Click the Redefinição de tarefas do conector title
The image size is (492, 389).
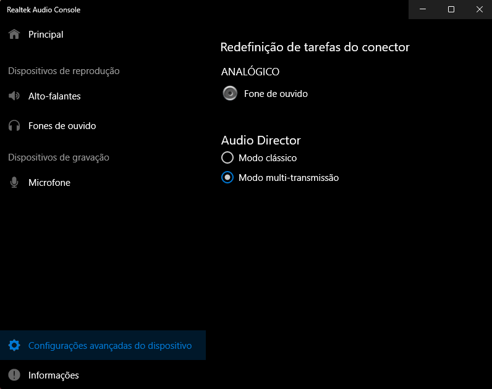(x=315, y=48)
